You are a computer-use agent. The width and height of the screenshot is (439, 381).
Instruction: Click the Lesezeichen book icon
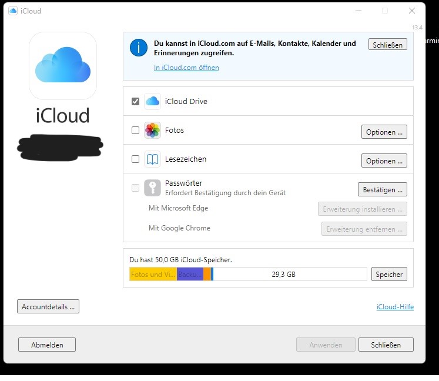[x=153, y=159]
